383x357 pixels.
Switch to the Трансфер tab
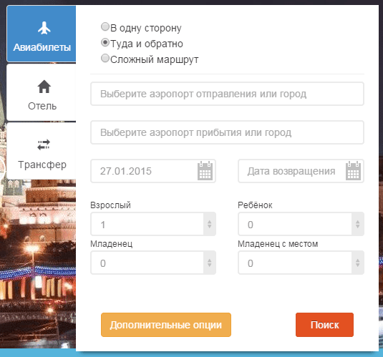[42, 151]
